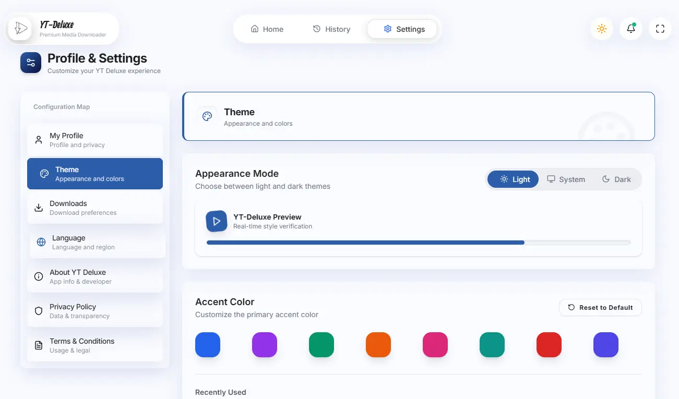Pick the red accent color
Viewport: 679px width, 399px height.
pyautogui.click(x=549, y=345)
